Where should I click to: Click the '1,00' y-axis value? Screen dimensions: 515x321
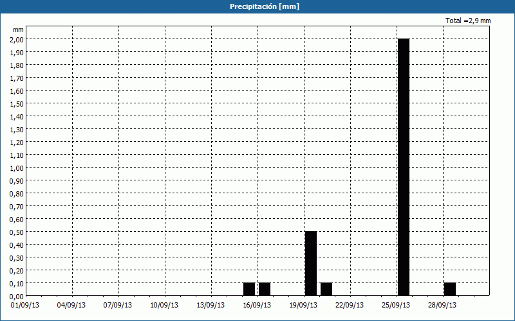click(x=17, y=168)
